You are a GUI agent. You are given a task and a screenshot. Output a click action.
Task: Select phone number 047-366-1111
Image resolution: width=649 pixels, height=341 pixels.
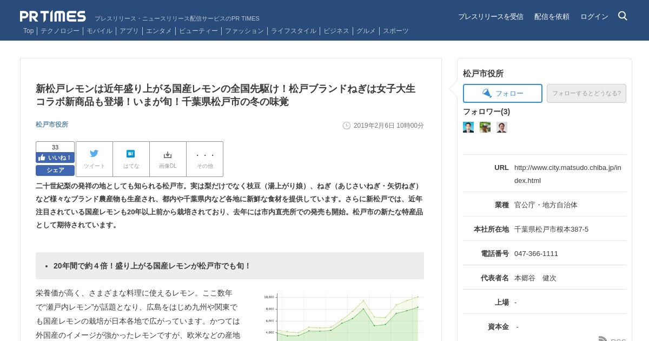(536, 253)
